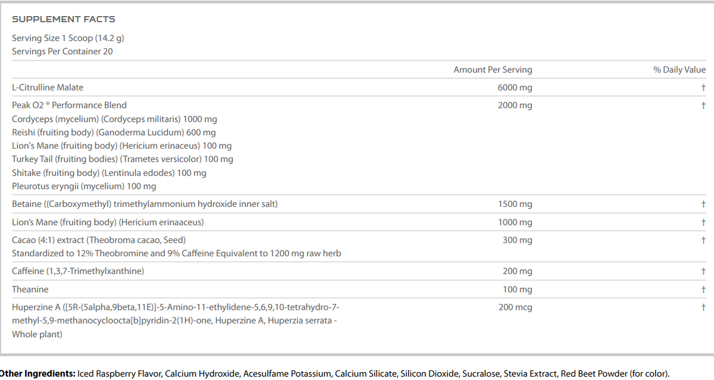The width and height of the screenshot is (714, 380).
Task: Click the "Huperzine A" chemical name description
Action: click(176, 321)
